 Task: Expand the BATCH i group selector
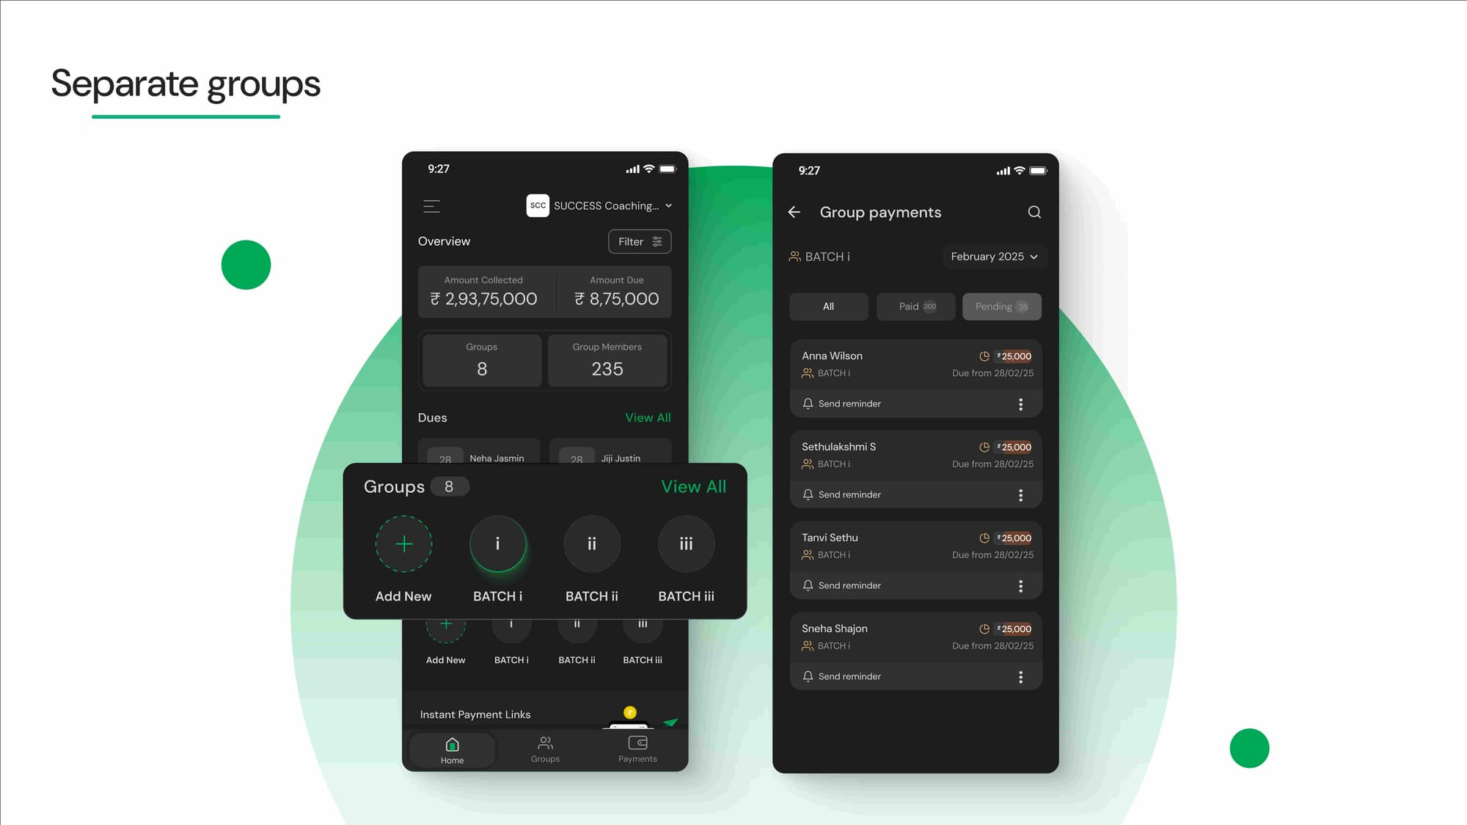[497, 544]
